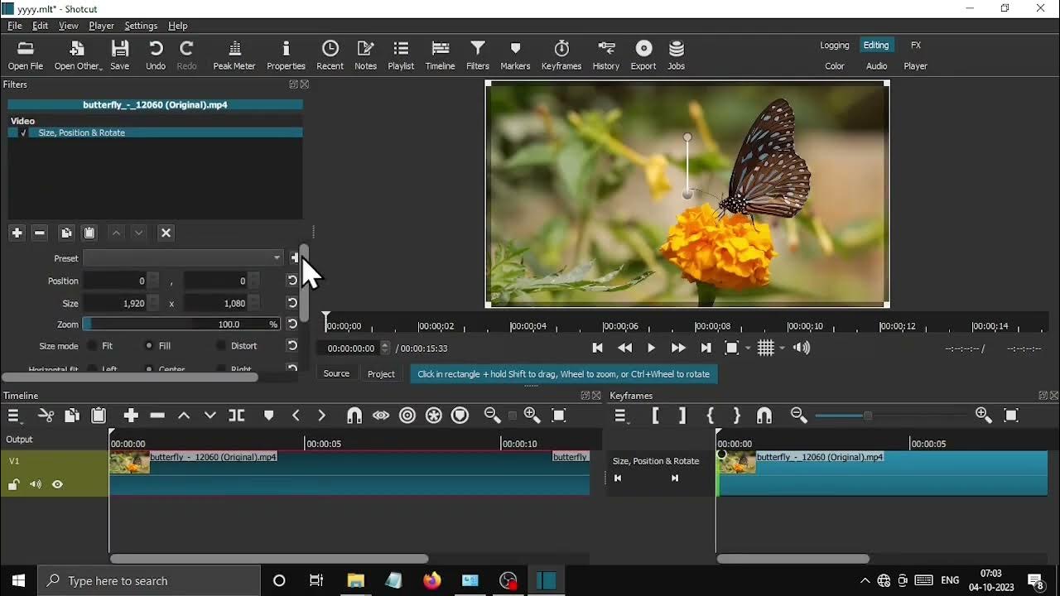Click the Save toolbar icon

[x=120, y=55]
